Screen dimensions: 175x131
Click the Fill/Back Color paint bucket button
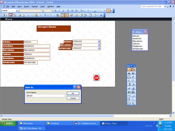coord(81,11)
